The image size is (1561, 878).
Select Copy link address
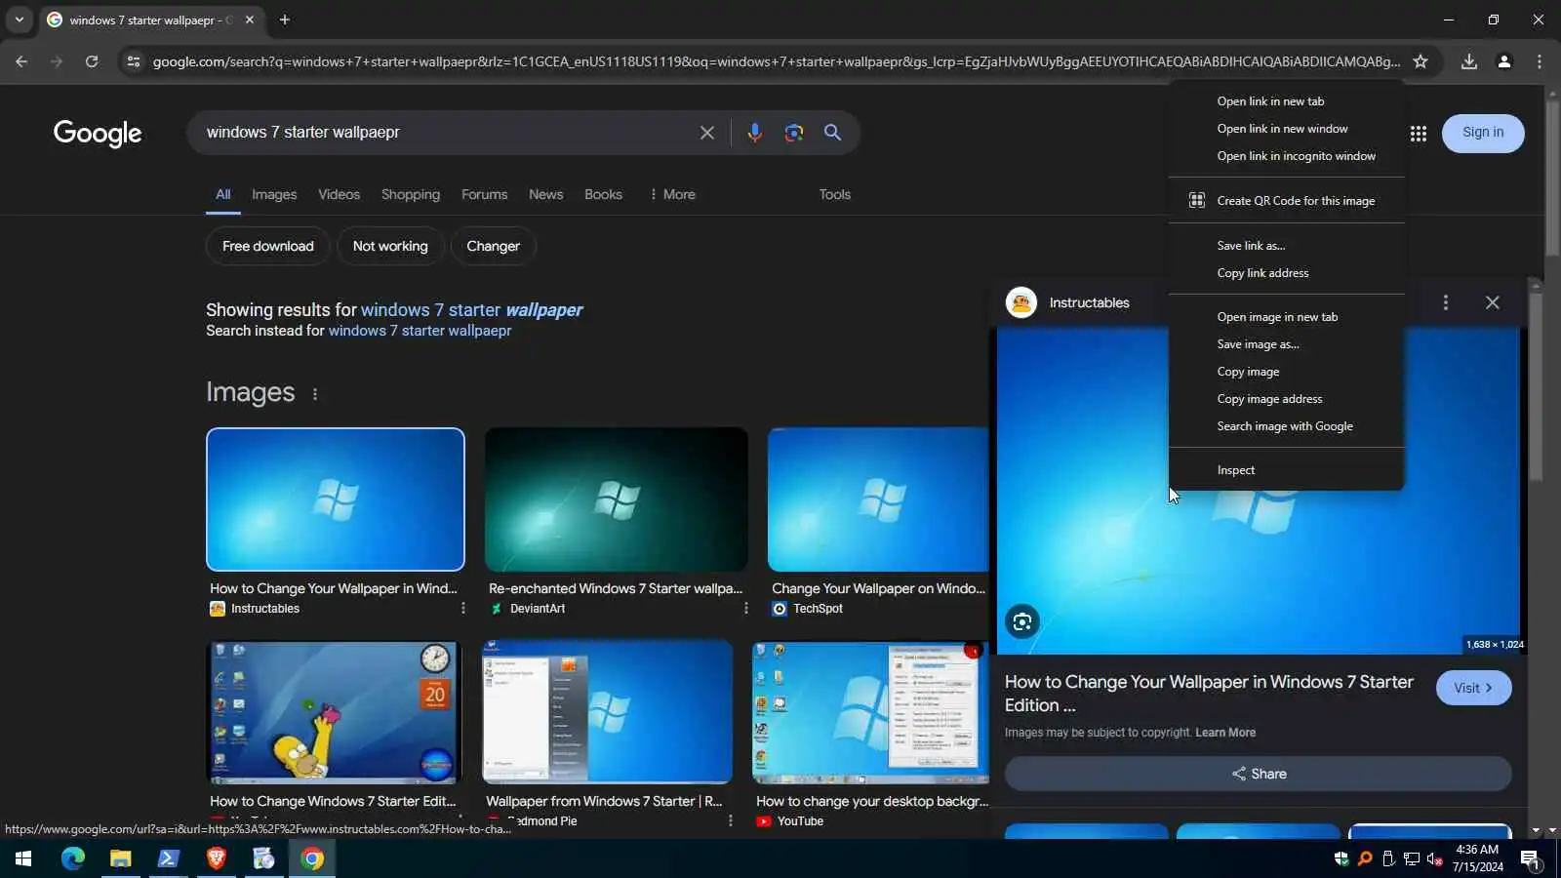(1287, 273)
